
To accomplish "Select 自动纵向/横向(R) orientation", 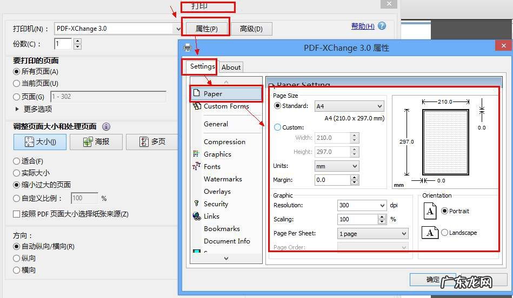I will (x=16, y=246).
